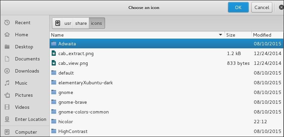Click the root disk icon in path bar
This screenshot has width=284, height=137.
[58, 23]
